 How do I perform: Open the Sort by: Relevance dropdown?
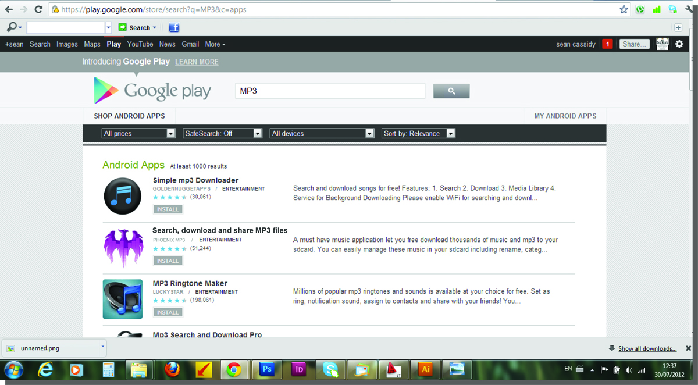pos(418,133)
